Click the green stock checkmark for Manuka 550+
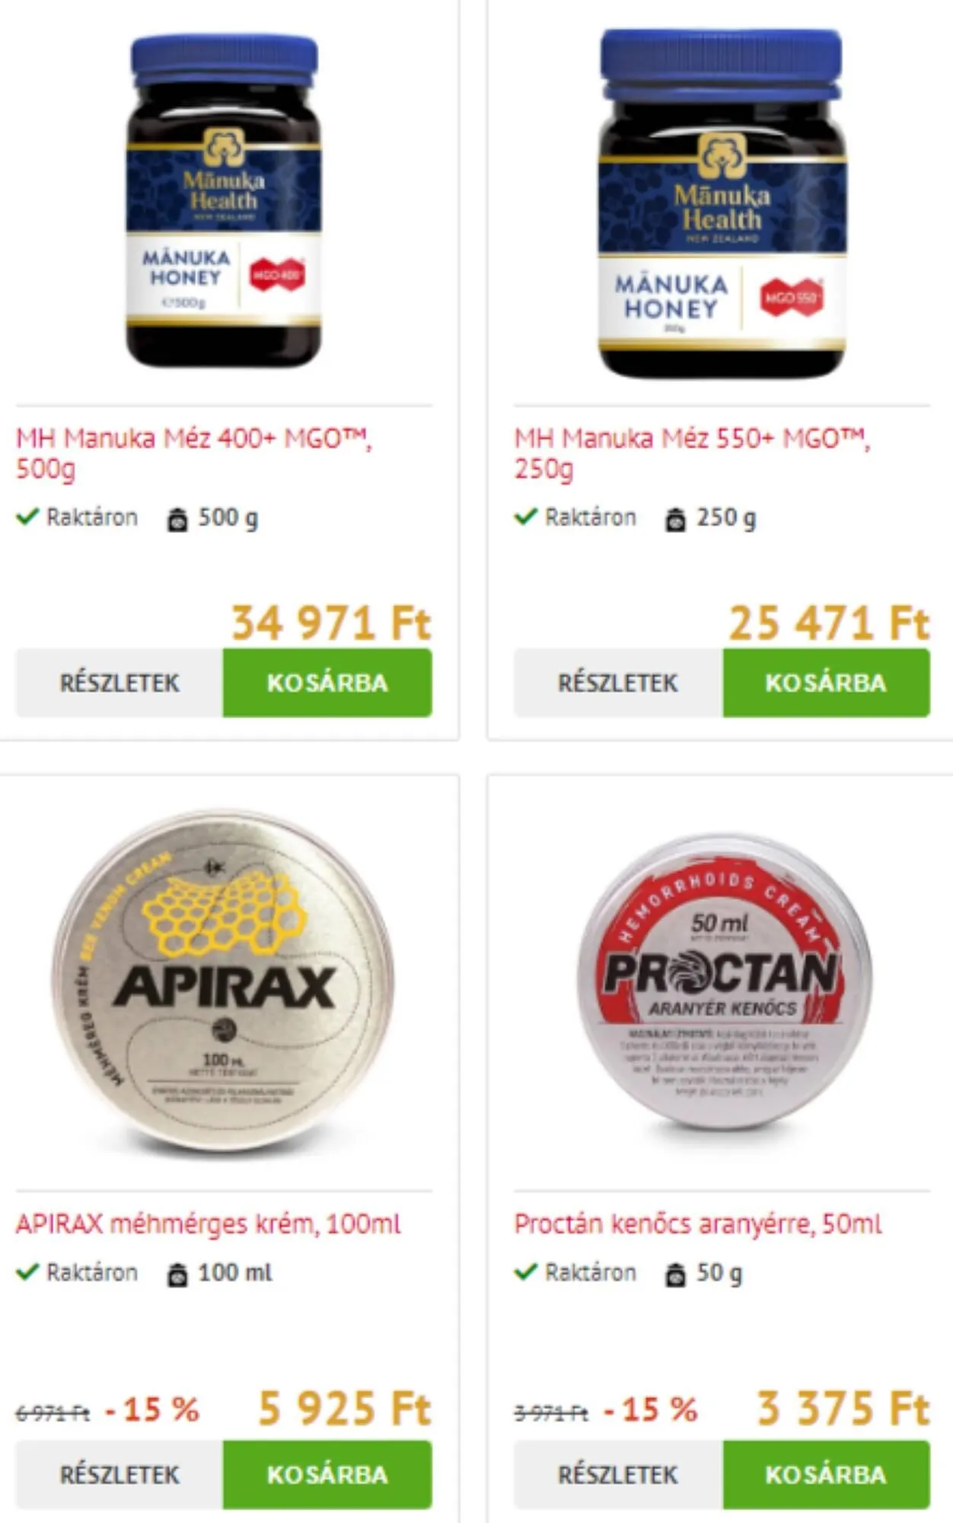The image size is (953, 1523). pyautogui.click(x=525, y=517)
